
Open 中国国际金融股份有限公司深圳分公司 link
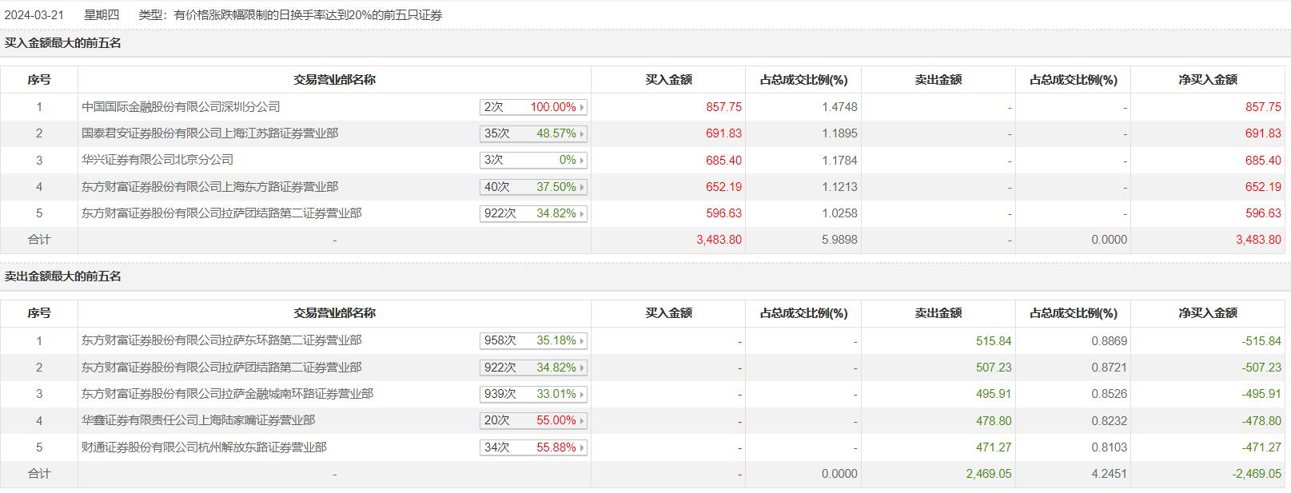(181, 106)
